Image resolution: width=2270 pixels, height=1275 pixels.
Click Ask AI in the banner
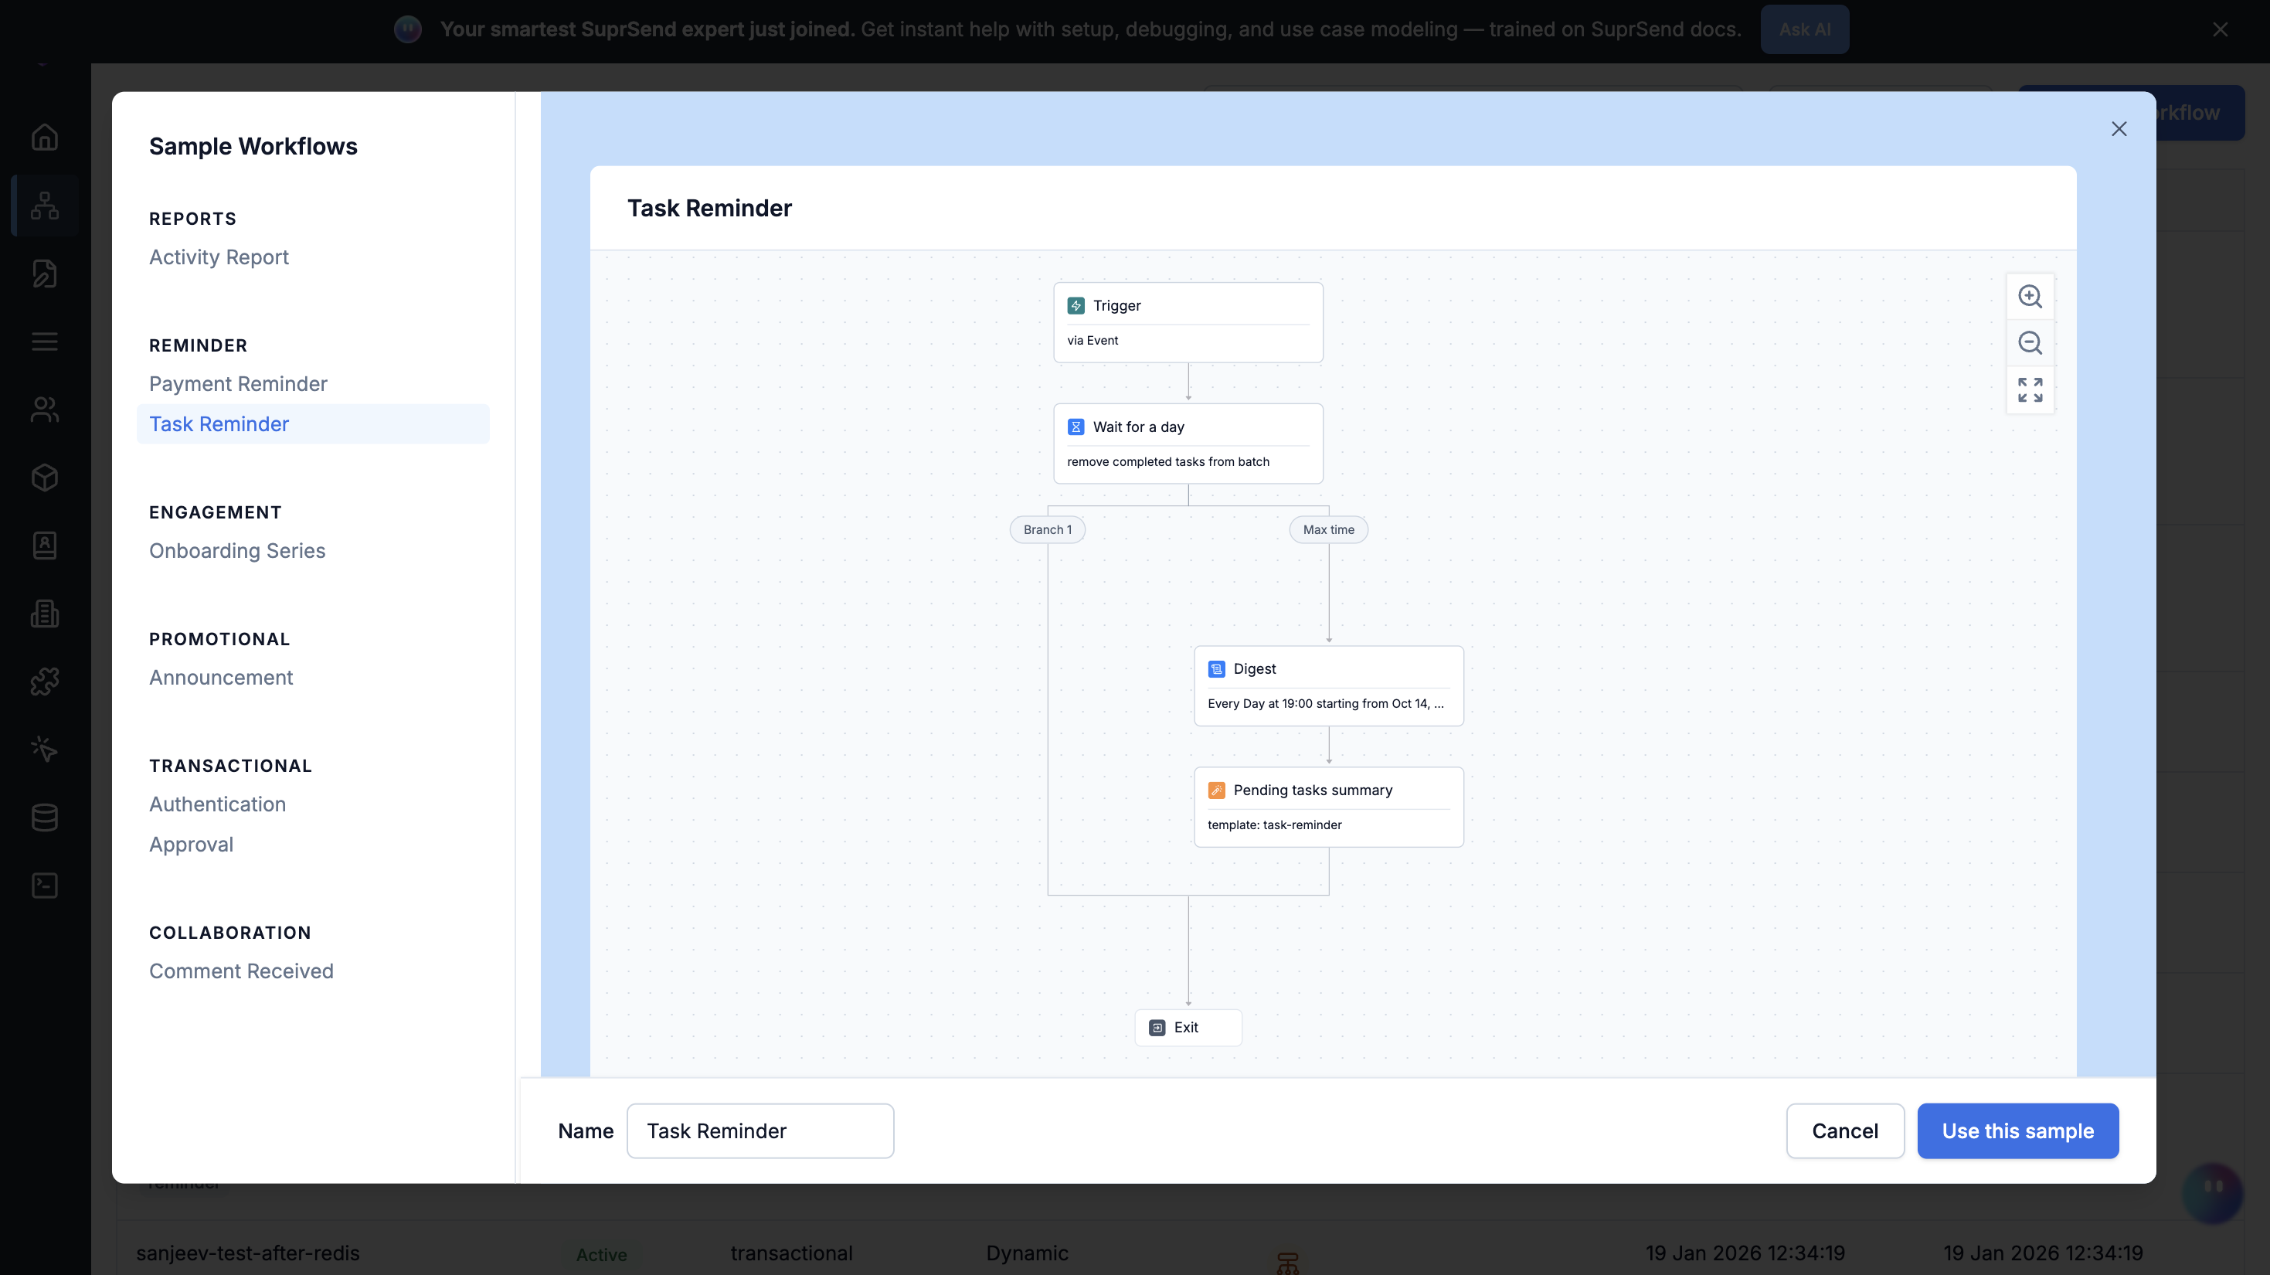[x=1804, y=29]
